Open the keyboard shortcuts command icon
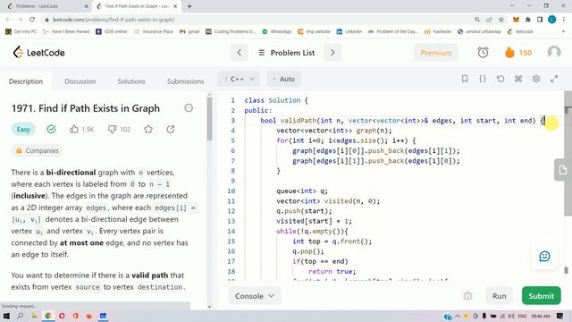 click(x=518, y=79)
